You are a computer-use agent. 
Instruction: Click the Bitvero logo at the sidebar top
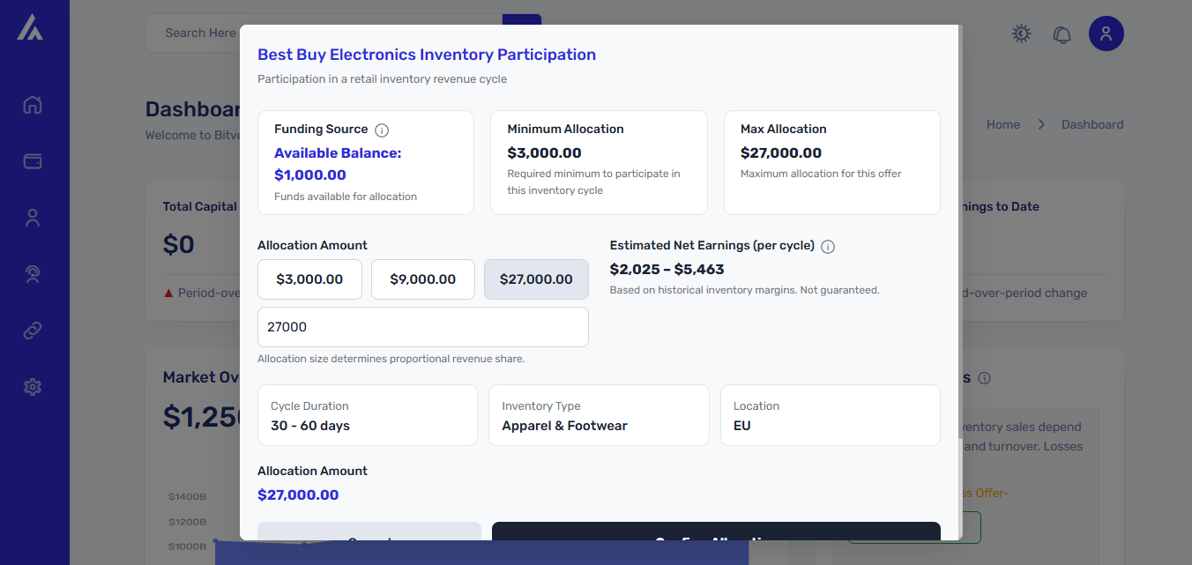[x=32, y=26]
